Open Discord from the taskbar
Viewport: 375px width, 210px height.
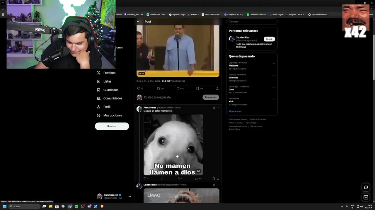coord(89,206)
